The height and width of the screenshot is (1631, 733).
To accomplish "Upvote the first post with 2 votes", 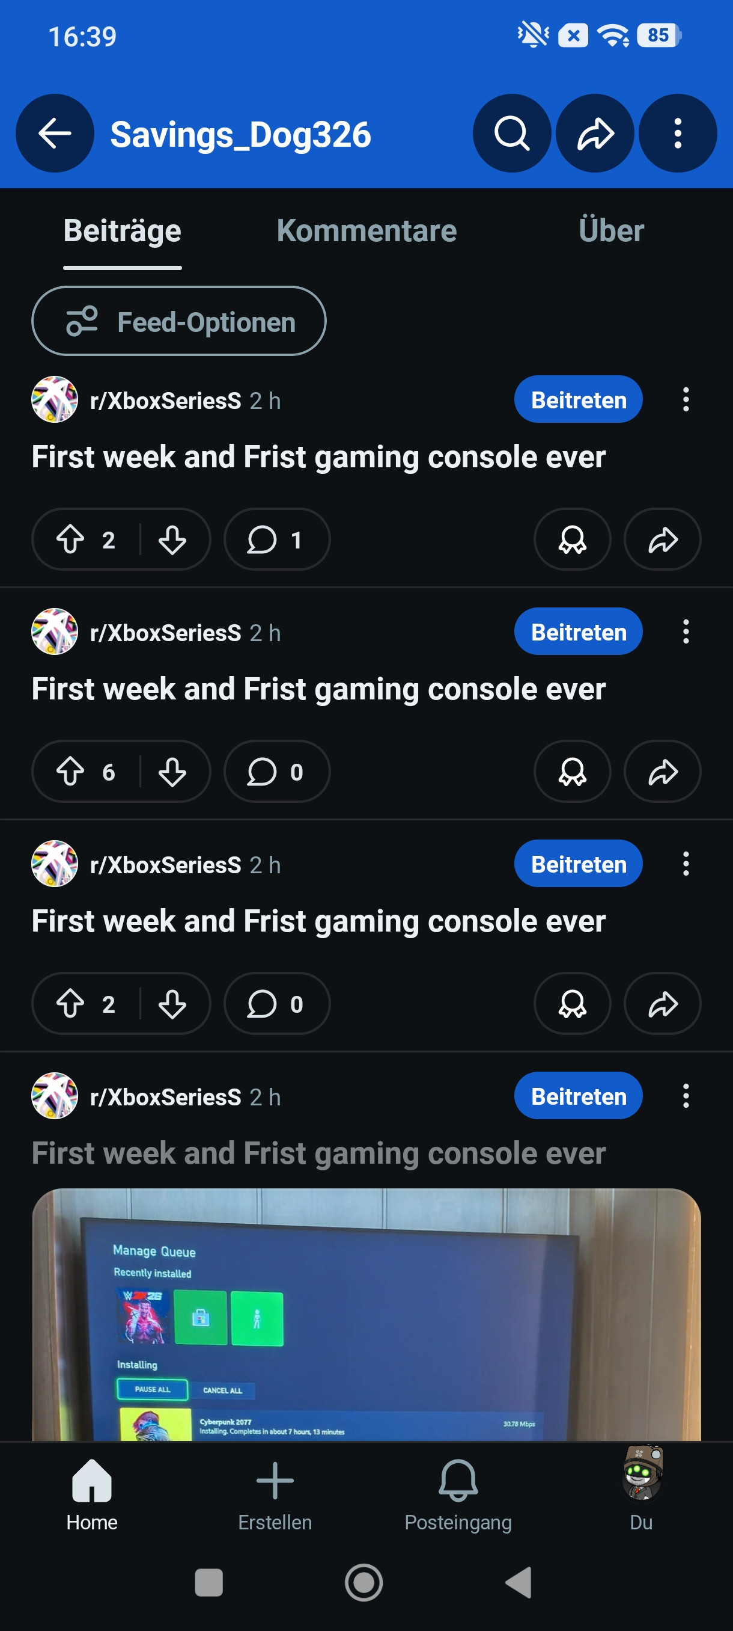I will (70, 539).
